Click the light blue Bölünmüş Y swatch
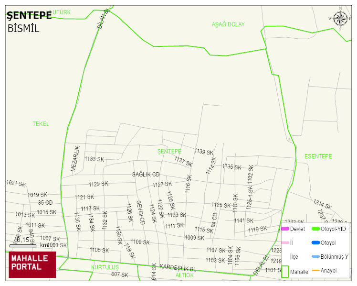 coord(315,257)
